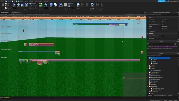Insert a Part using cube icon
Screen dimensions: 179x101
pos(51,4)
